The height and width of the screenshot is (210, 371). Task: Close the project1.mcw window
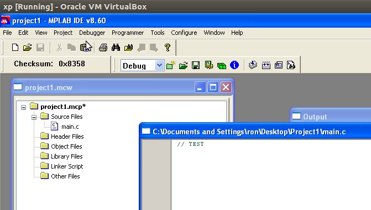click(226, 87)
